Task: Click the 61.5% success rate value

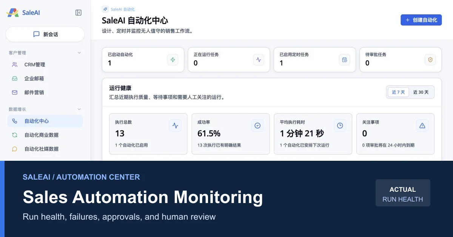Action: pos(209,134)
